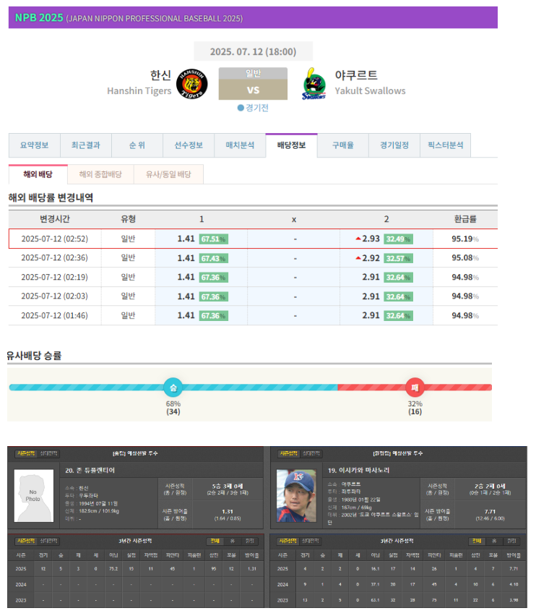The width and height of the screenshot is (536, 616).
Task: Click the 야쿠르트 team name
Action: 356,74
